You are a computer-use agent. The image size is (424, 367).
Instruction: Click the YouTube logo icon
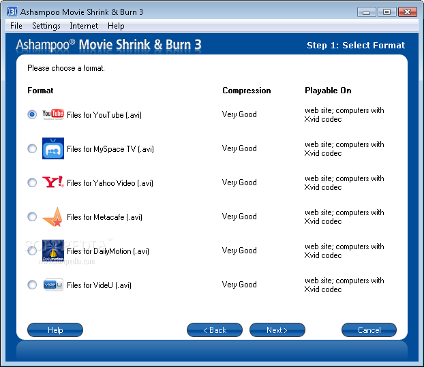click(x=53, y=114)
